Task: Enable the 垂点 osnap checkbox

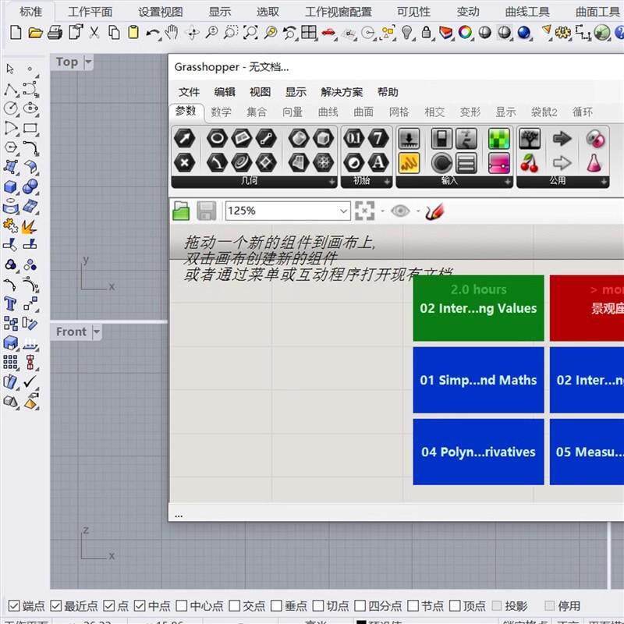Action: point(276,606)
